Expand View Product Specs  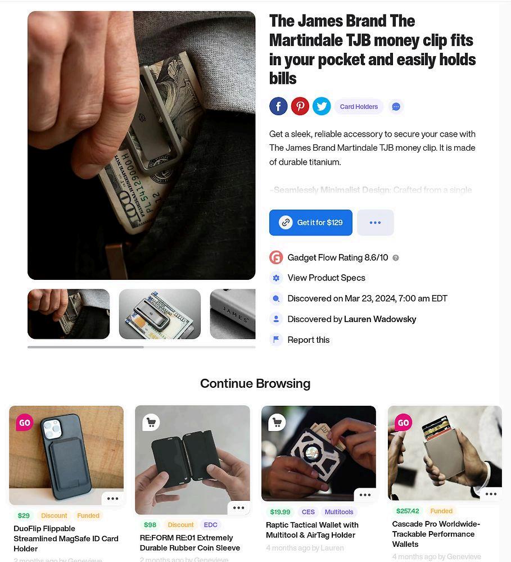(x=326, y=278)
